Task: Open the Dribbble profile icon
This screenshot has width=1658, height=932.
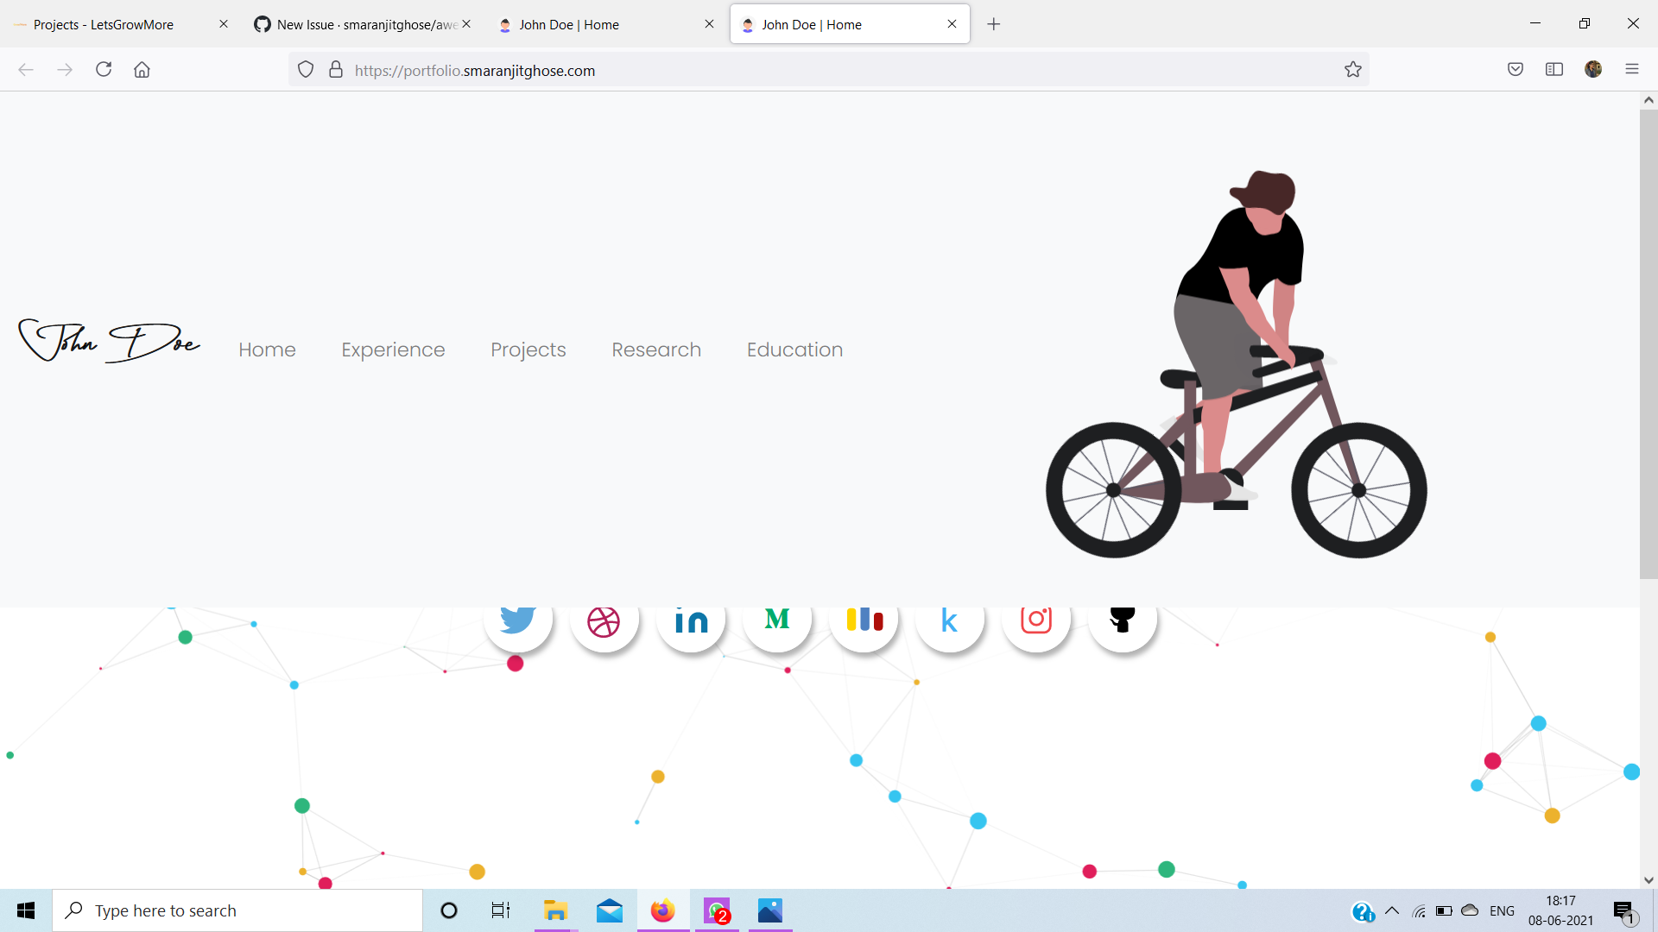Action: pyautogui.click(x=604, y=618)
